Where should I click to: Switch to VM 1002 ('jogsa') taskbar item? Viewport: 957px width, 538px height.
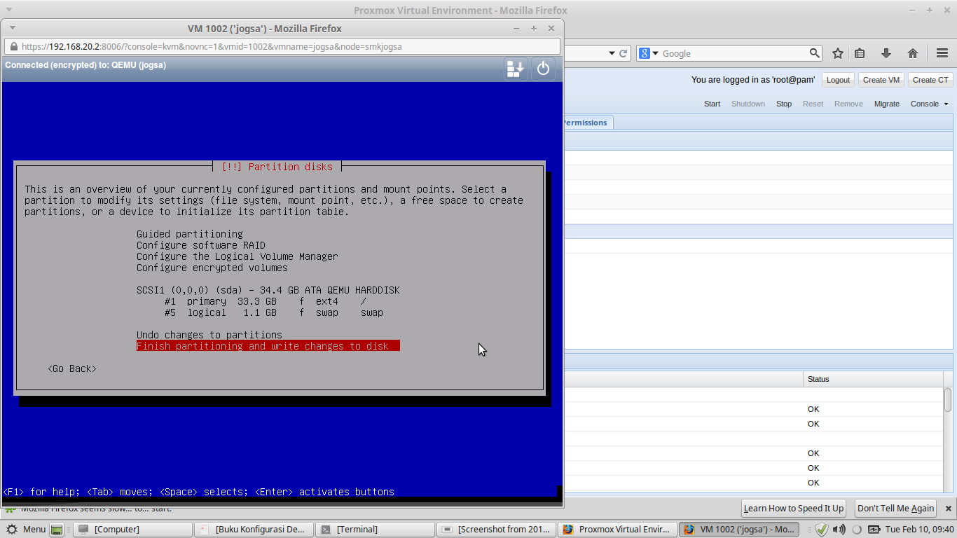point(739,529)
